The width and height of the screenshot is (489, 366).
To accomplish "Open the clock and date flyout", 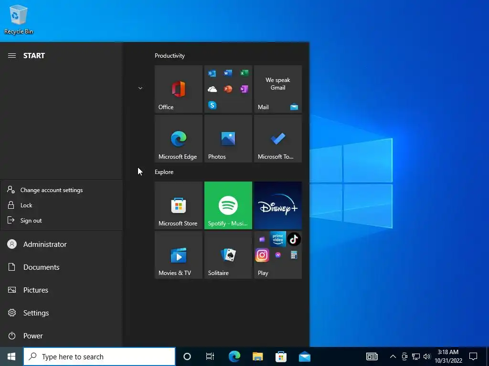I will click(448, 356).
